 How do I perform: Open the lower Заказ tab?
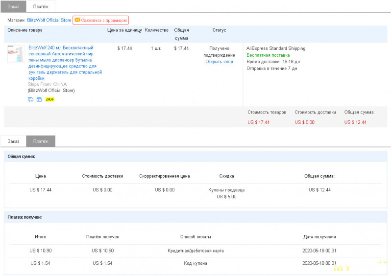click(14, 141)
